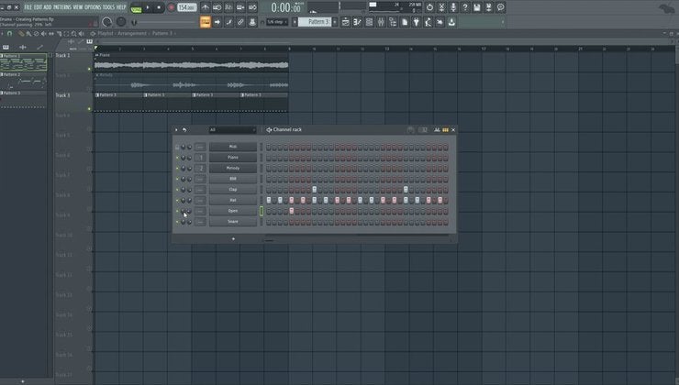679x385 pixels.
Task: Turn off first lit Clap step
Action: [315, 190]
